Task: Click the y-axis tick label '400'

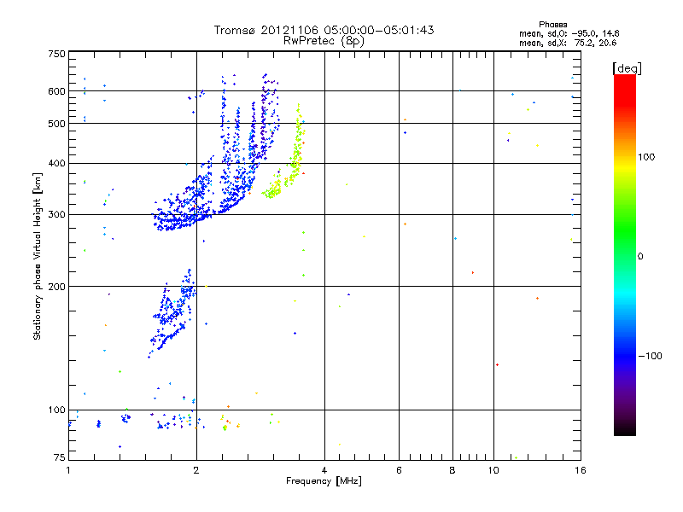Action: point(56,164)
